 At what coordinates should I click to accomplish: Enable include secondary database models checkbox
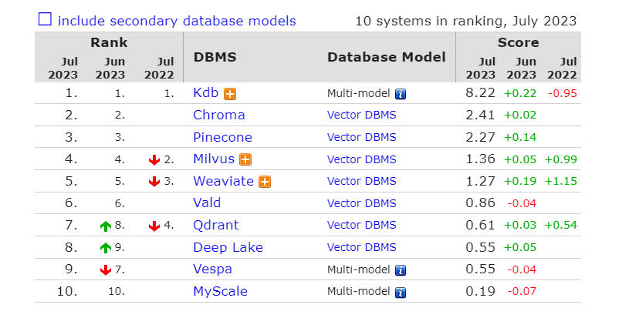(45, 20)
